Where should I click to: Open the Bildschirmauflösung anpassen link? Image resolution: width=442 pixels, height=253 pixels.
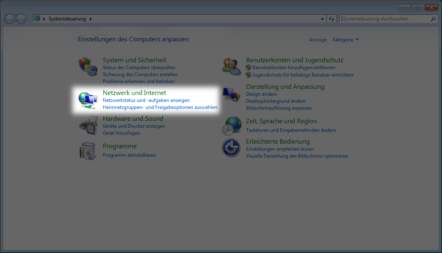point(279,108)
